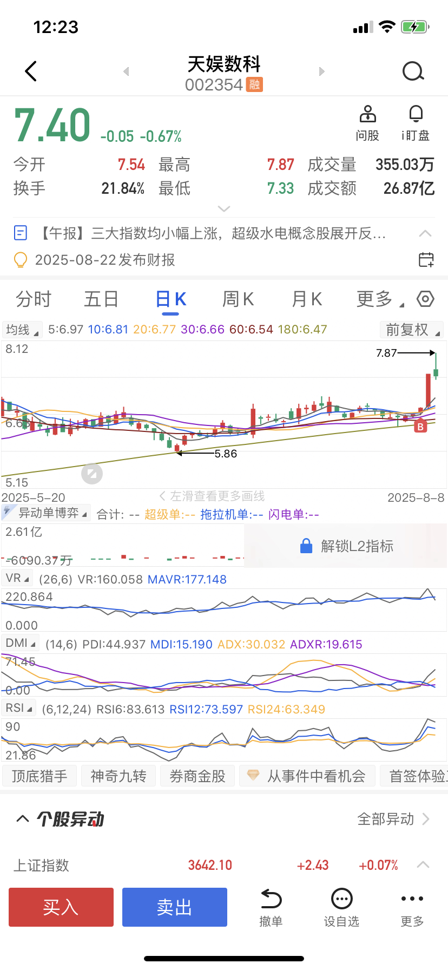The width and height of the screenshot is (448, 970).
Task: Select the 日K tab
Action: pos(170,299)
